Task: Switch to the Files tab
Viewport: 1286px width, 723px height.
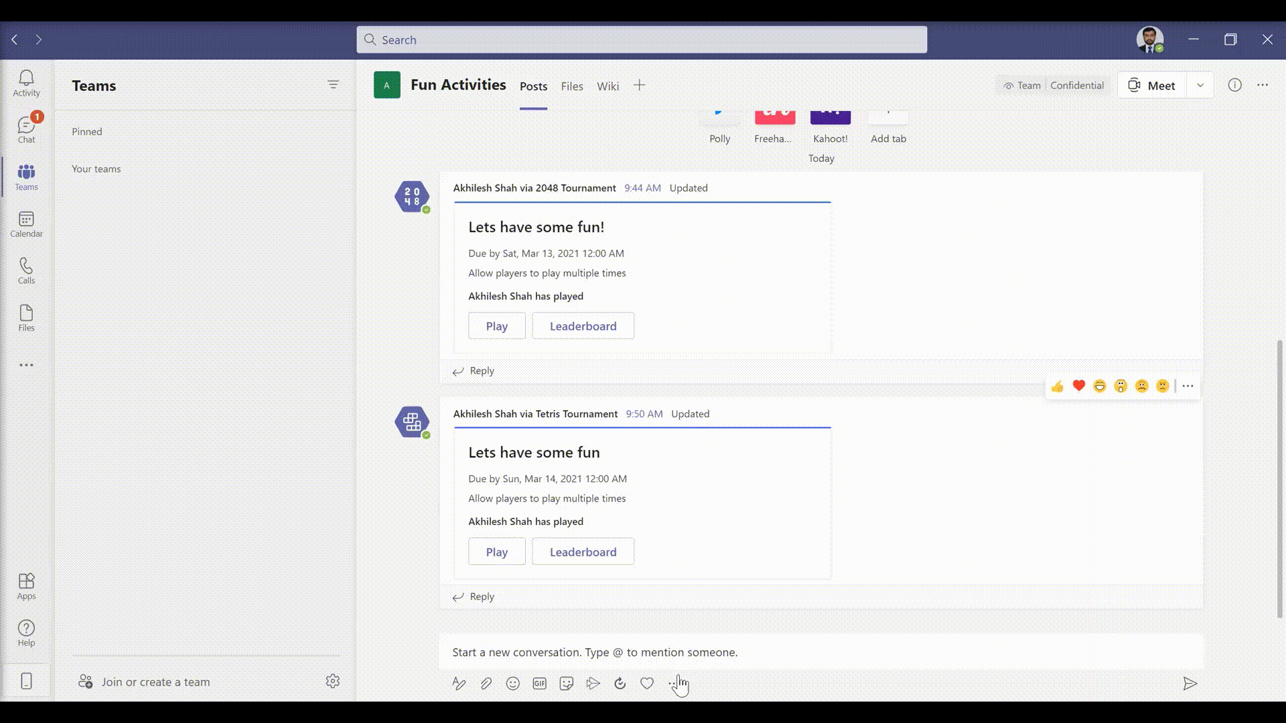Action: pyautogui.click(x=572, y=86)
